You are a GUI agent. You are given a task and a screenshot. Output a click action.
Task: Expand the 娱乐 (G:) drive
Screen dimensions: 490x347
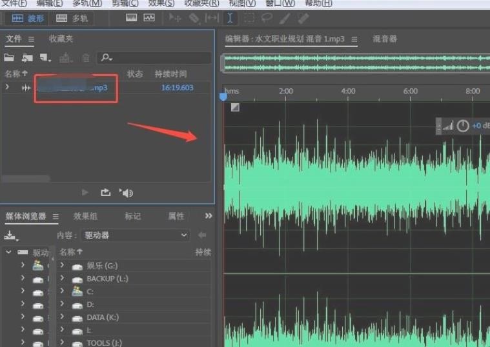tap(62, 265)
